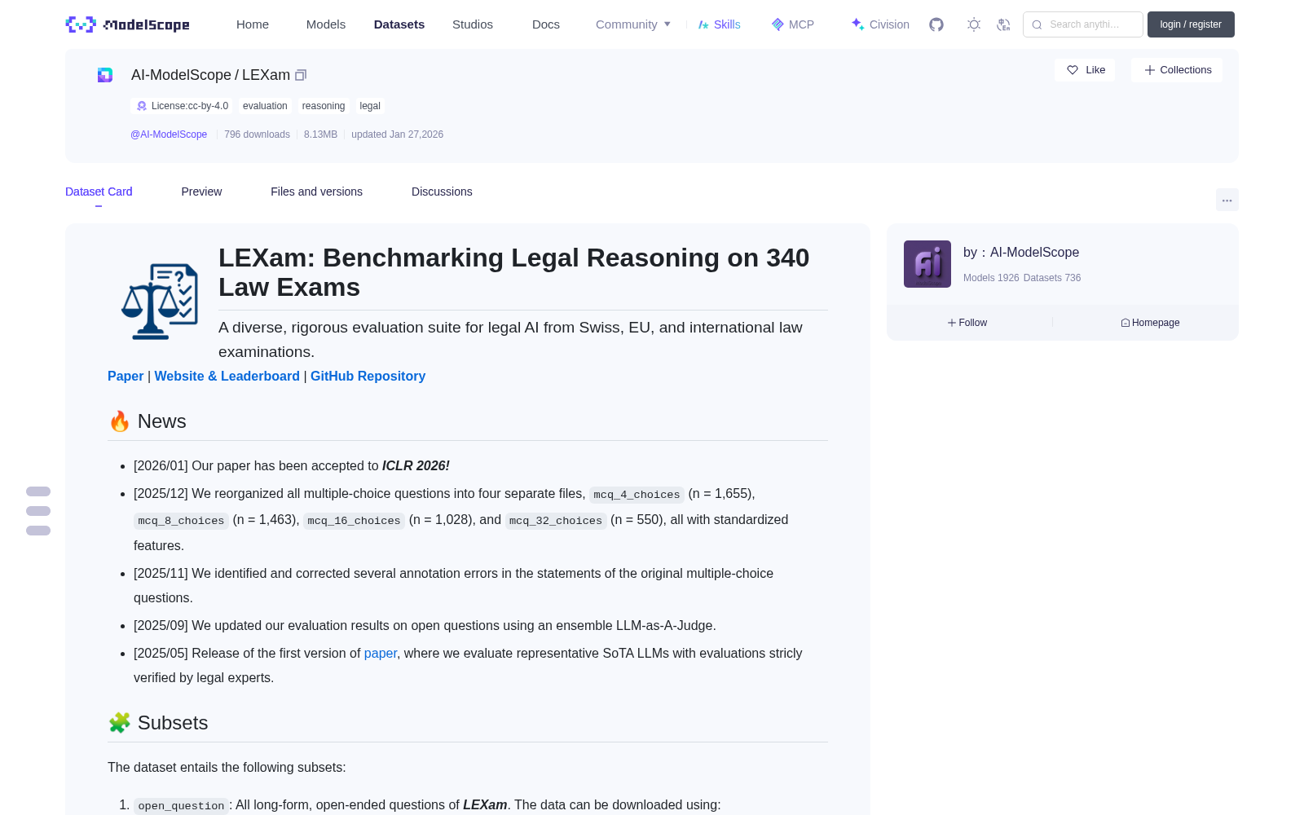Click the login / register button

point(1191,24)
